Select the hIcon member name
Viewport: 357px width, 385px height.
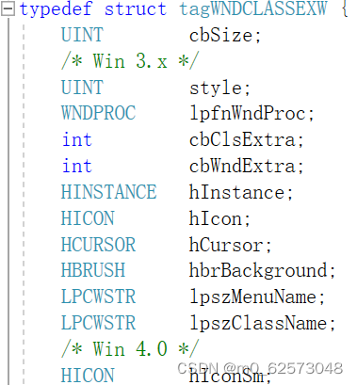tap(216, 218)
